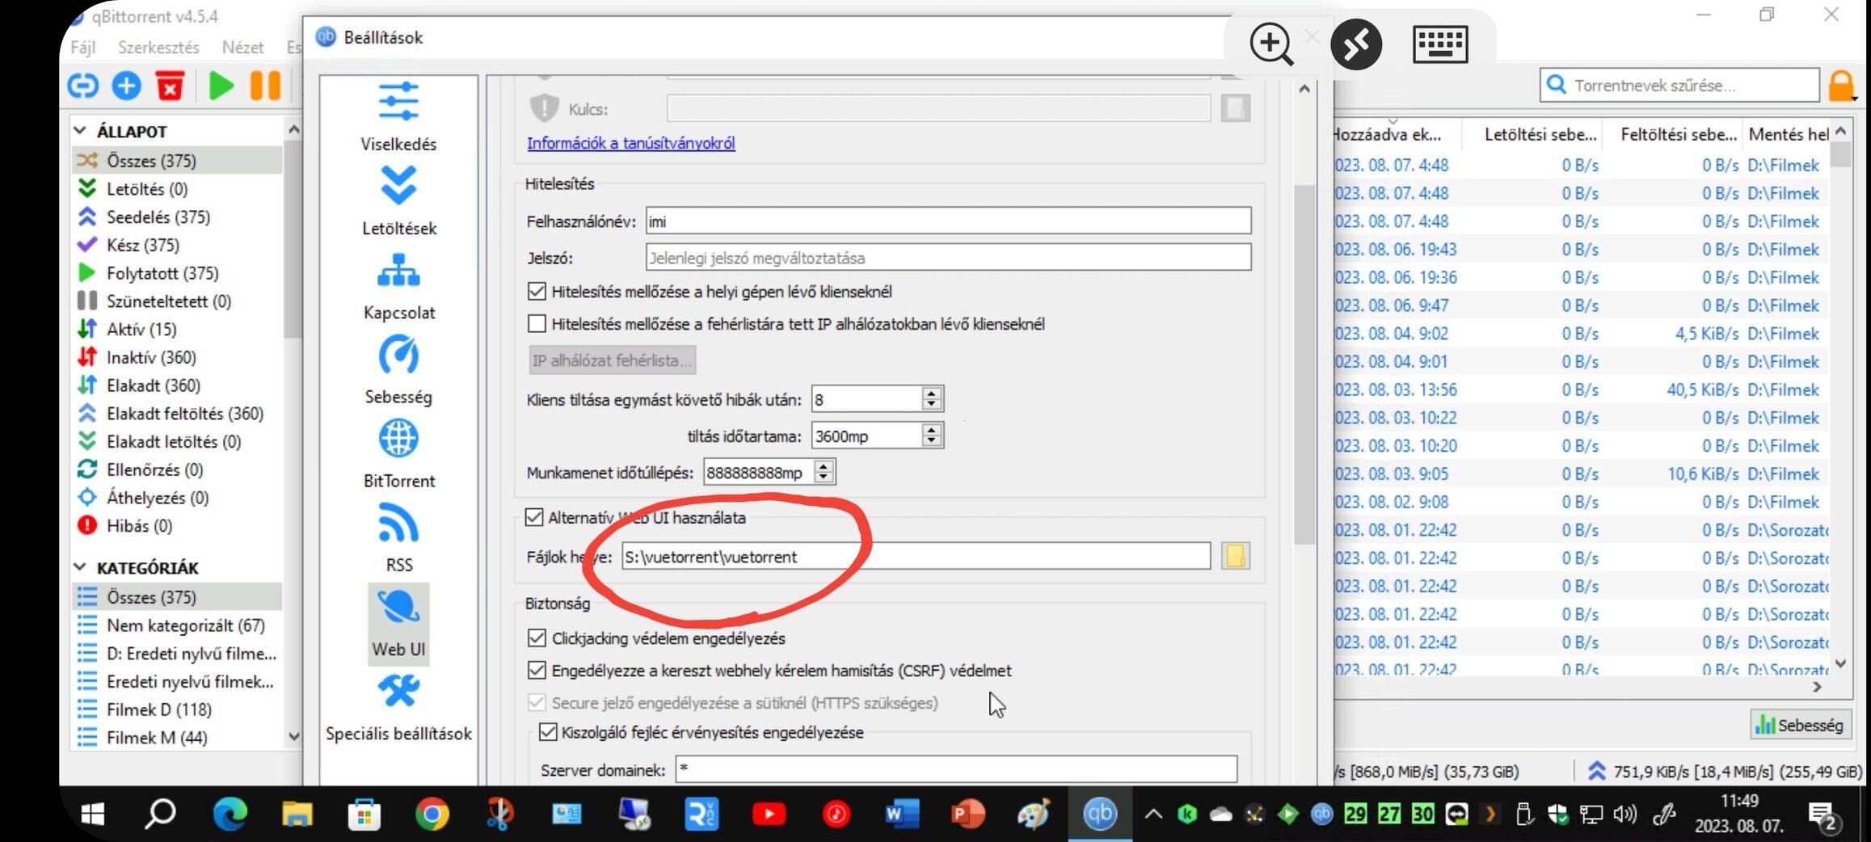The width and height of the screenshot is (1871, 842).
Task: Select Nem kategorizált (67) category
Action: point(185,625)
